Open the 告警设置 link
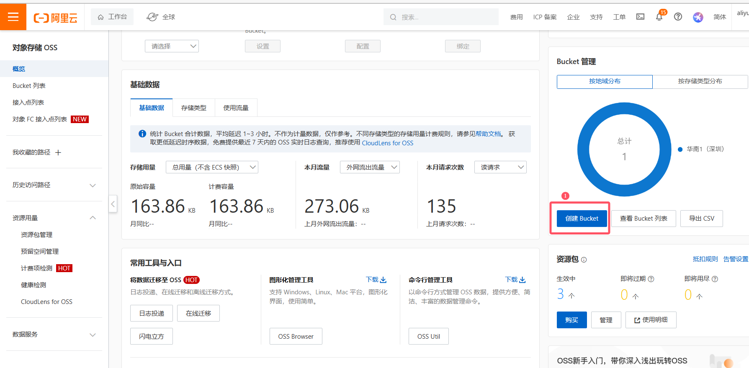This screenshot has height=368, width=749. 736,259
